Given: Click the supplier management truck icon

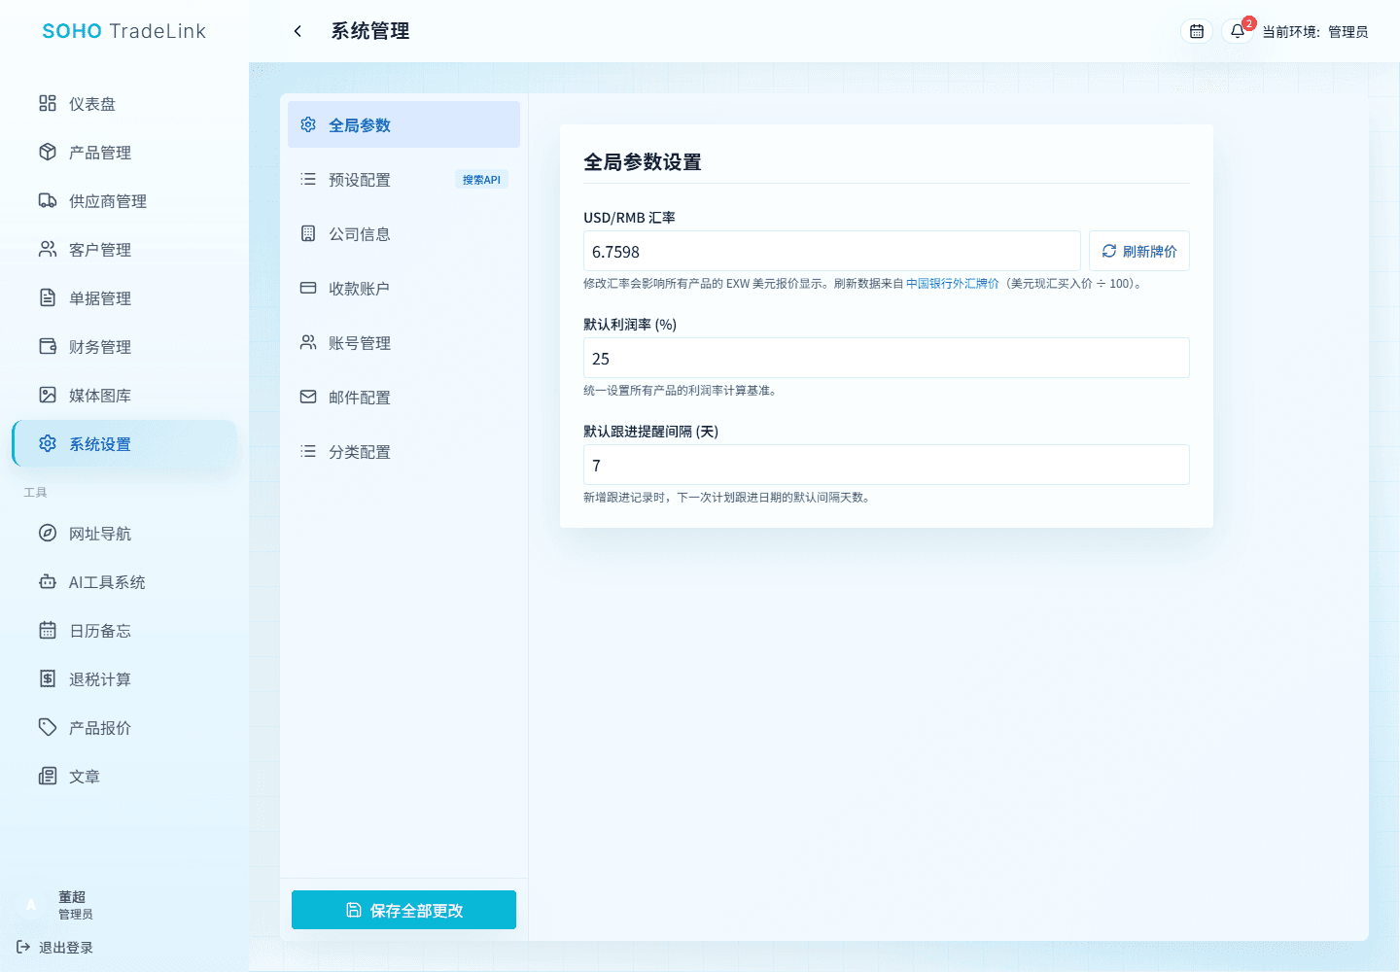Looking at the screenshot, I should tap(48, 200).
